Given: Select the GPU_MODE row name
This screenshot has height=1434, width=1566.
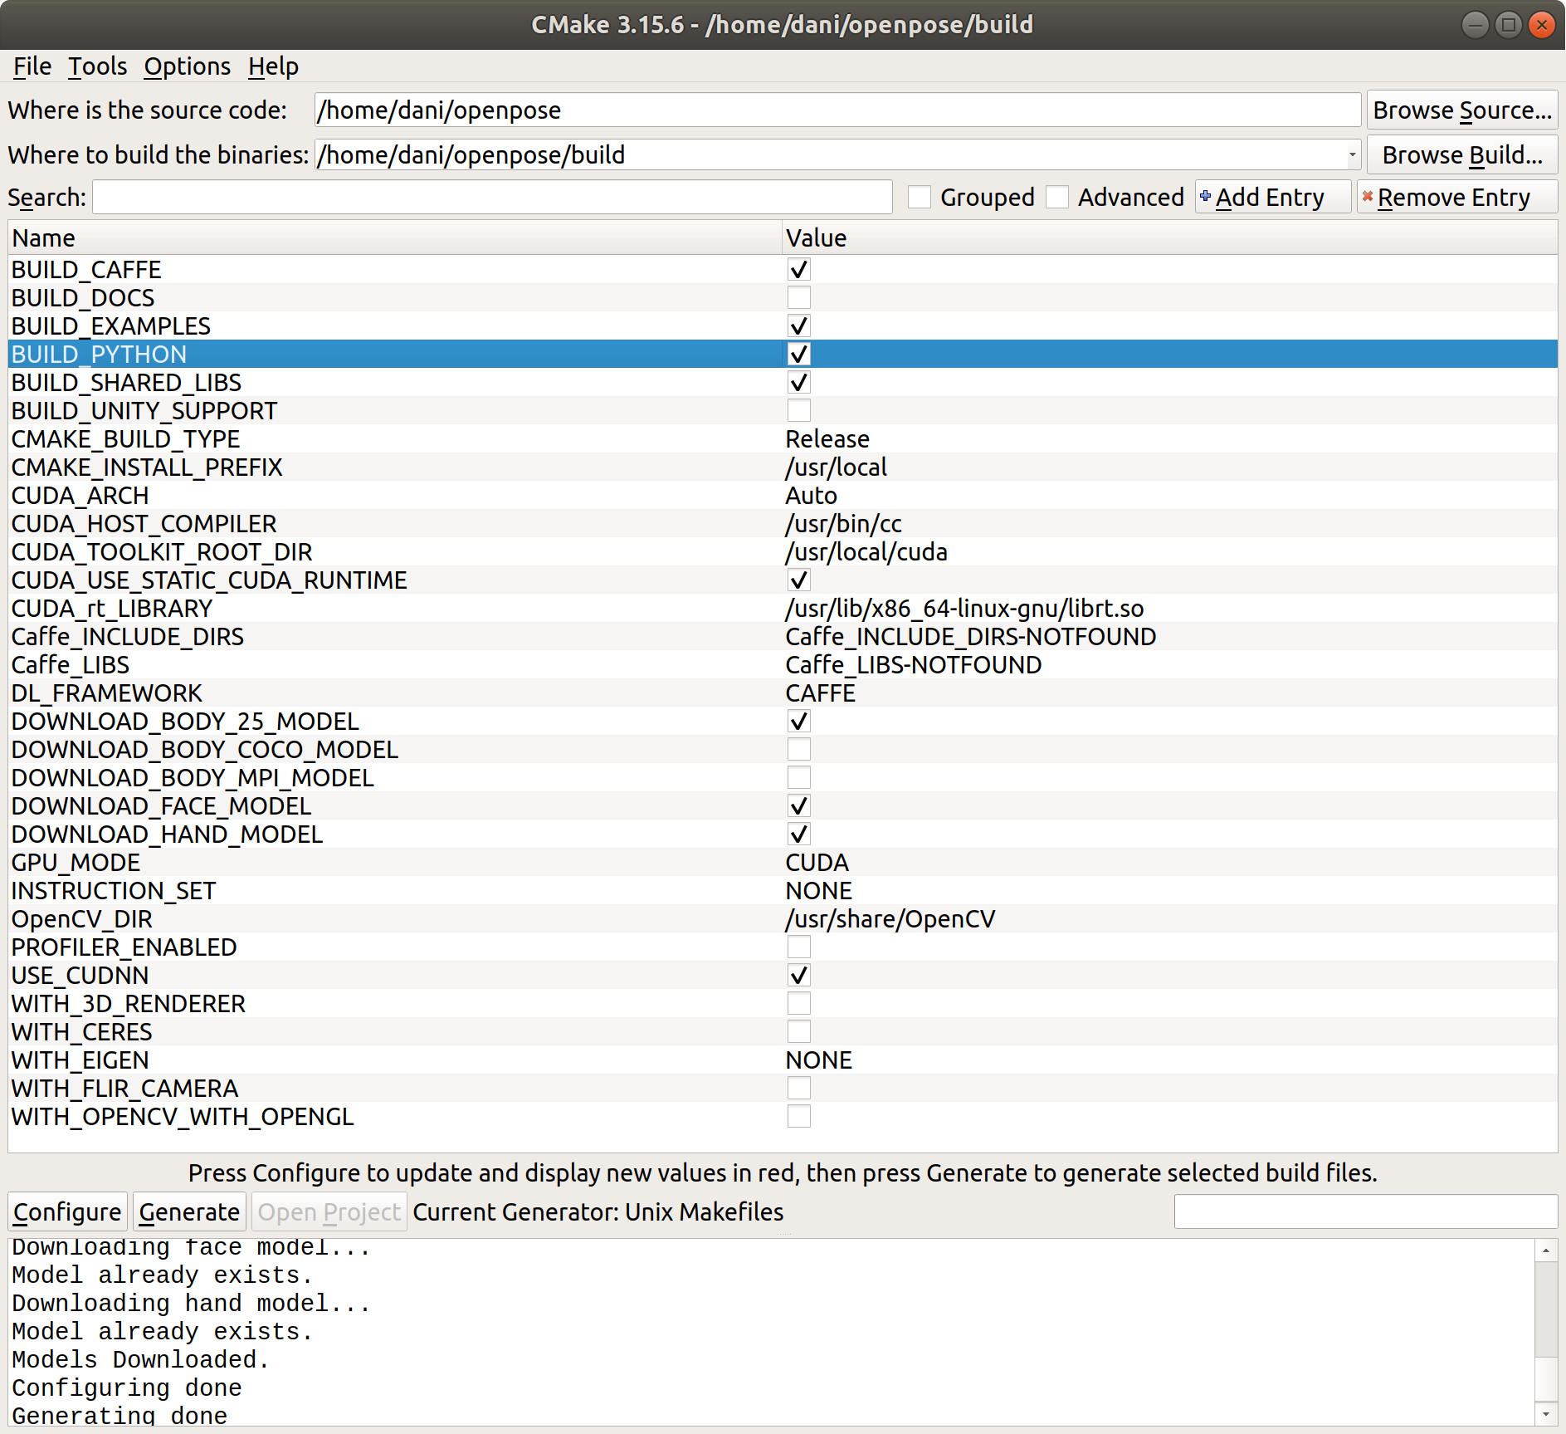Looking at the screenshot, I should (76, 863).
